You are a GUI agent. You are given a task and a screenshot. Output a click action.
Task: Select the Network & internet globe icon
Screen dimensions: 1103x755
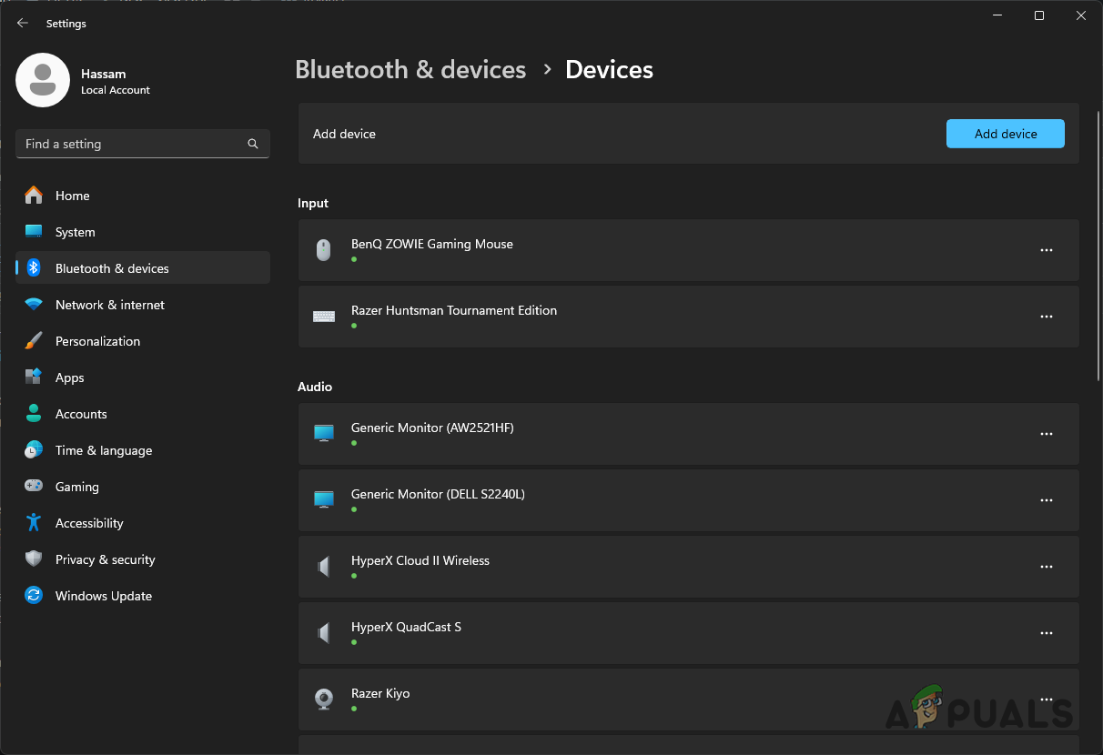point(34,305)
